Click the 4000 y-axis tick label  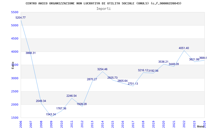coord(15,52)
